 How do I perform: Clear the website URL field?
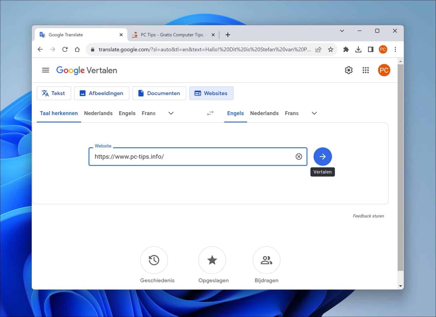299,157
